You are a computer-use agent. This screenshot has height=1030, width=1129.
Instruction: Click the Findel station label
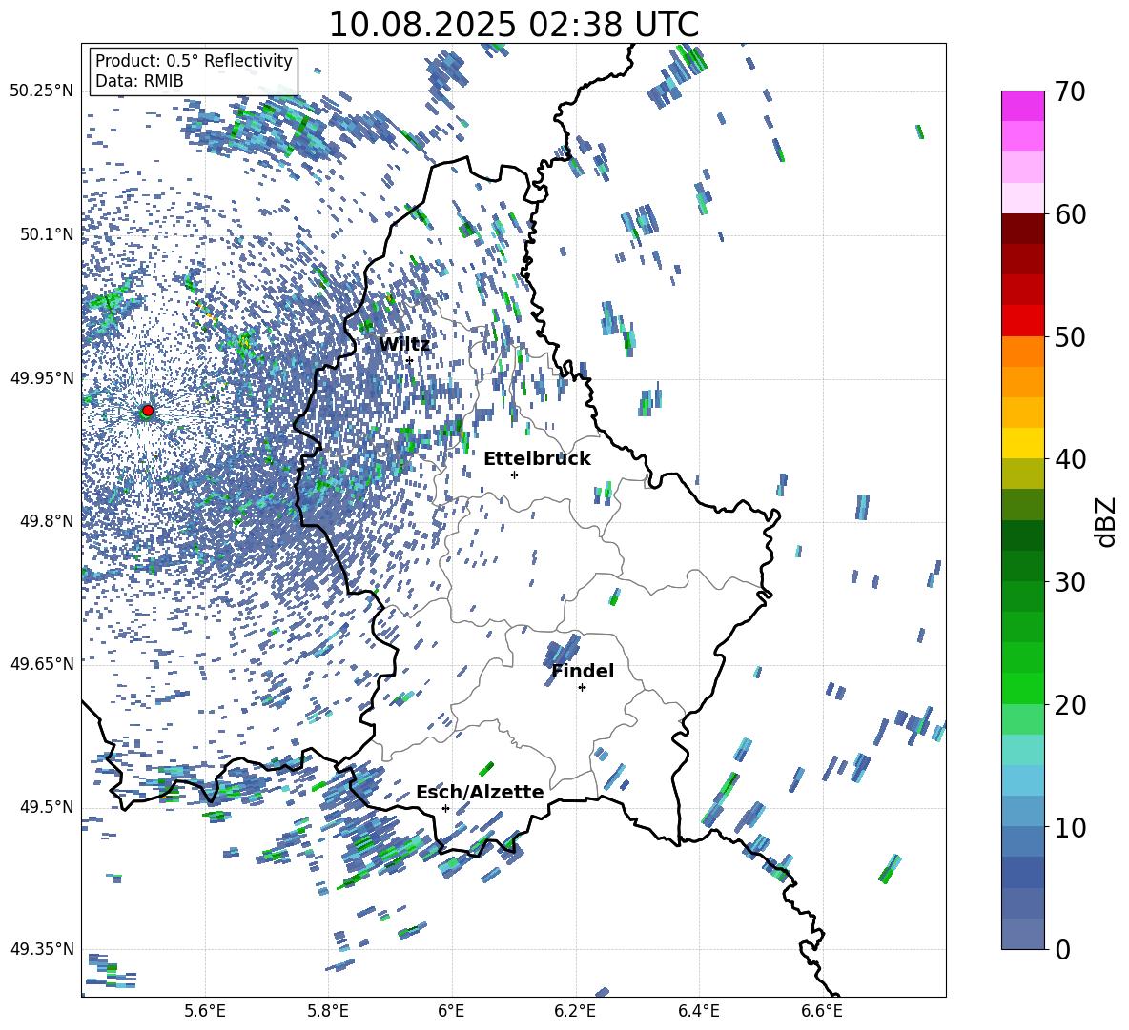(583, 671)
